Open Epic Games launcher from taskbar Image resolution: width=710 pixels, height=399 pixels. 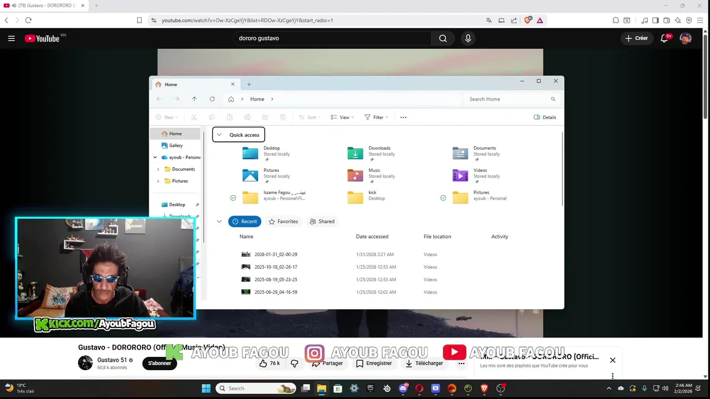[371, 388]
